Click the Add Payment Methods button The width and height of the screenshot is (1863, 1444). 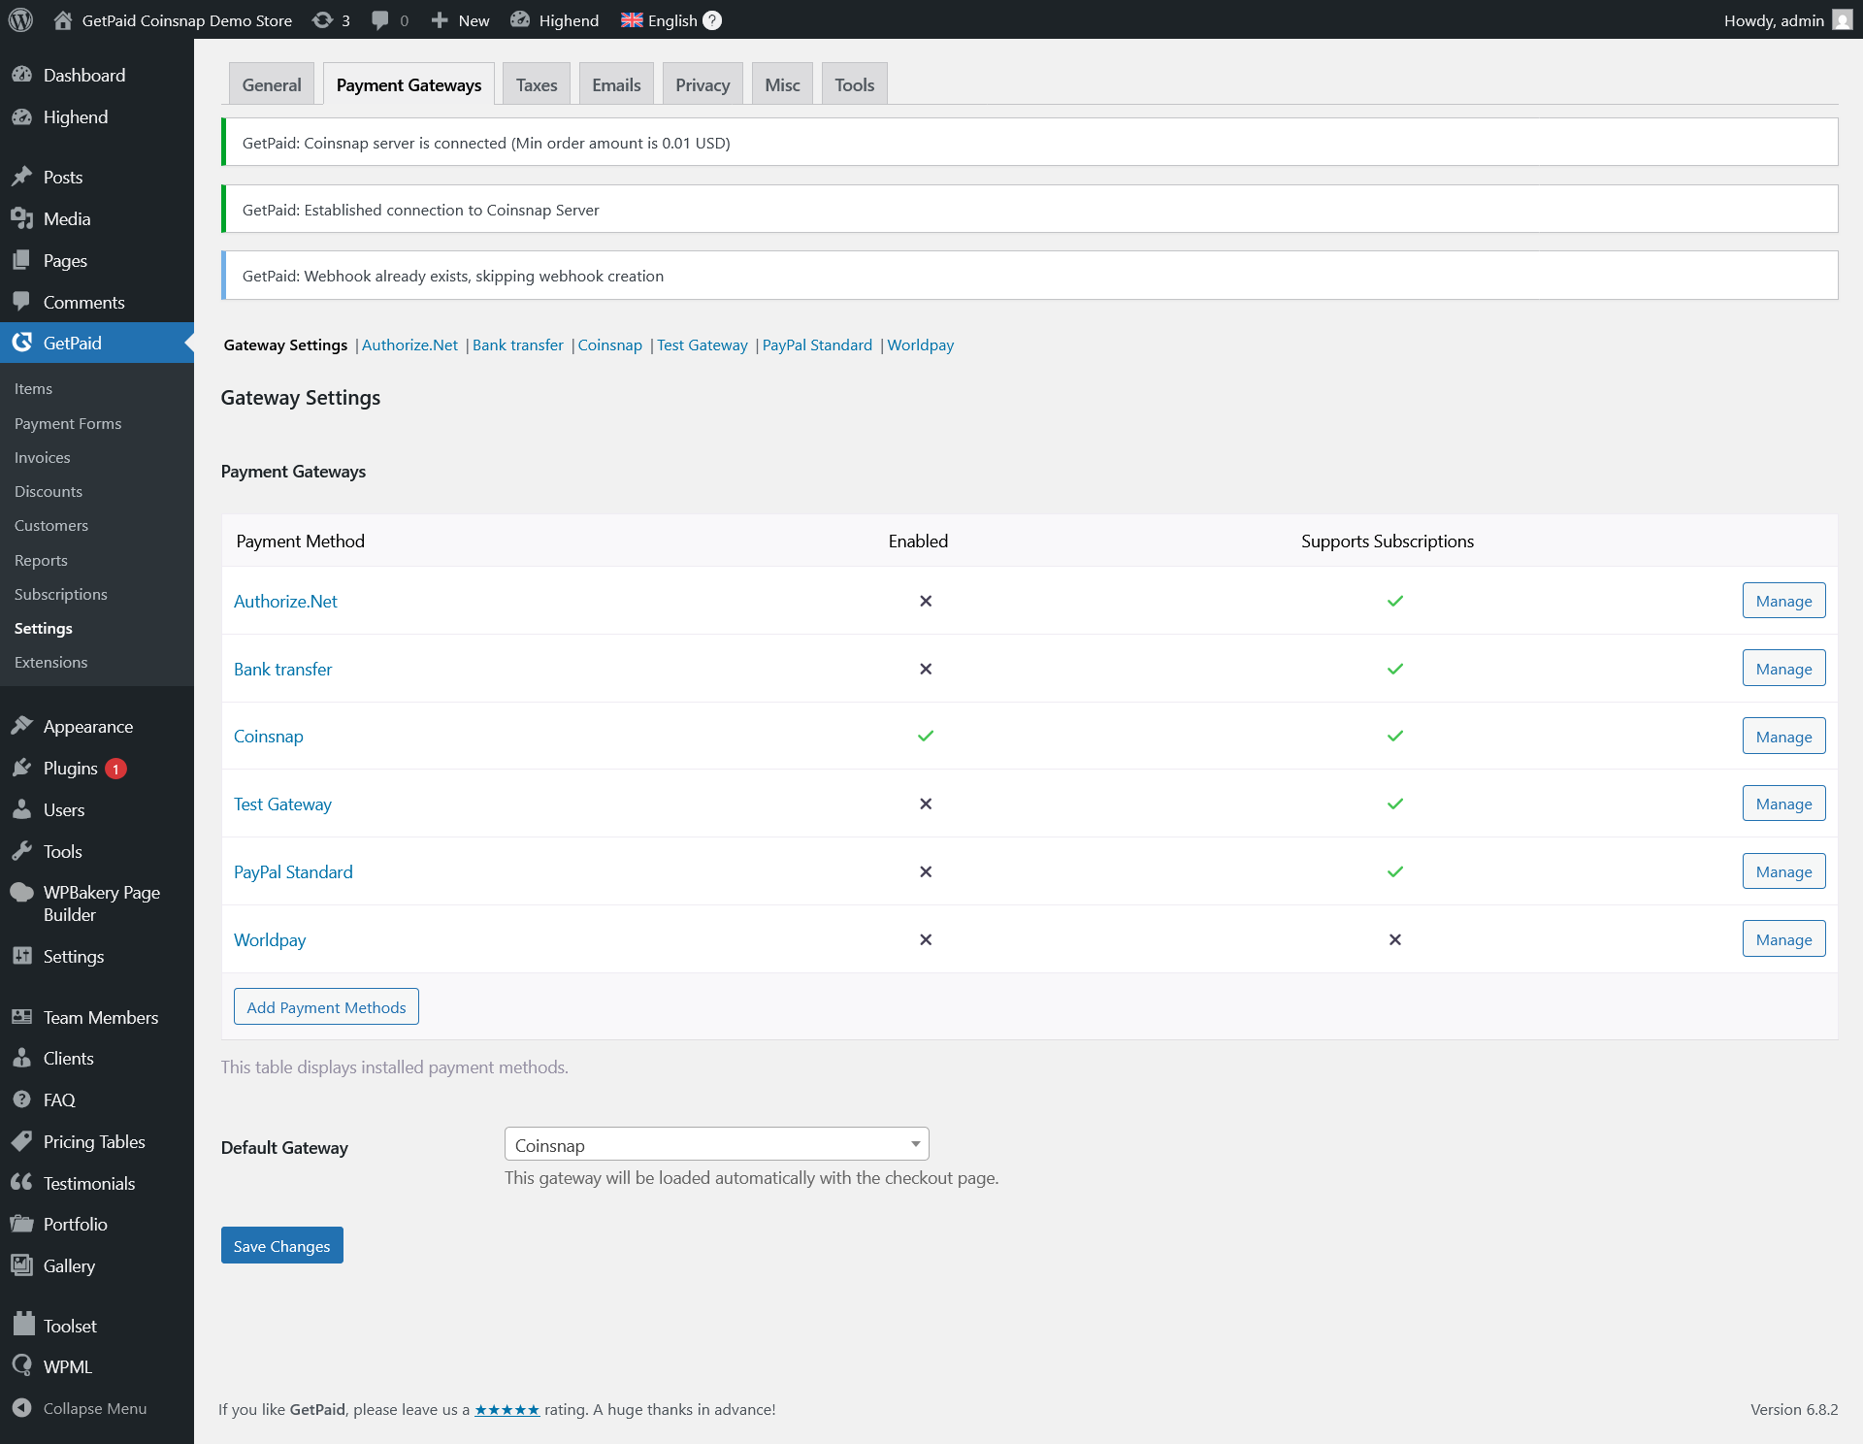[326, 1006]
